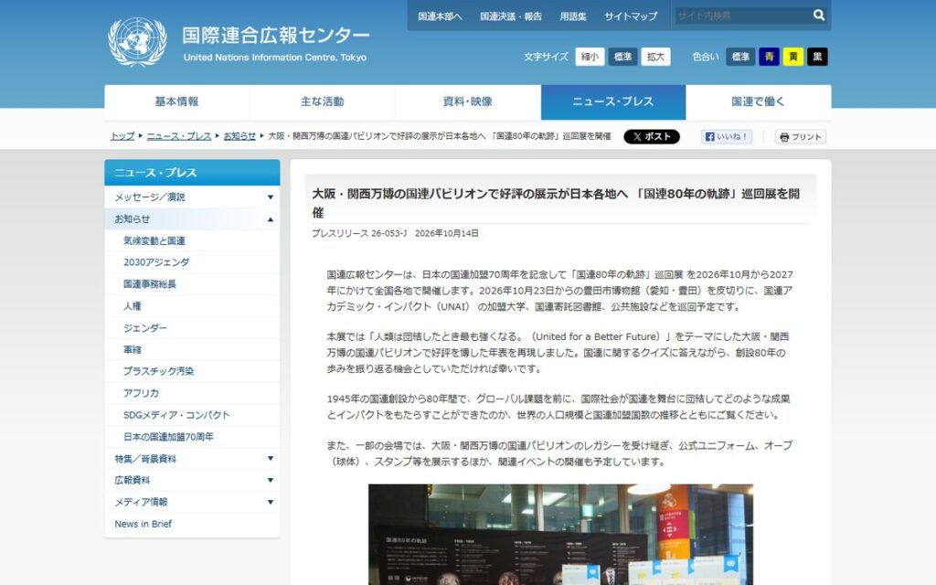Image resolution: width=936 pixels, height=585 pixels.
Task: Click the site search input field
Action: point(742,16)
